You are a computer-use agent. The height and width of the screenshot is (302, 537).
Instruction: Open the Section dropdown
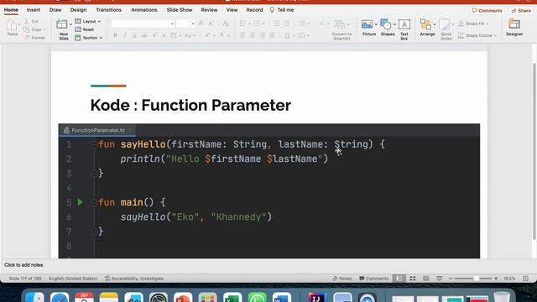click(89, 38)
